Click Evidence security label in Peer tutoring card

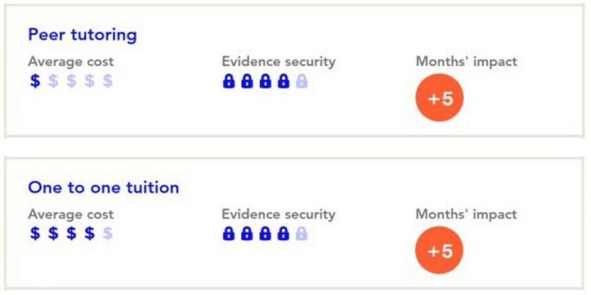(x=279, y=61)
